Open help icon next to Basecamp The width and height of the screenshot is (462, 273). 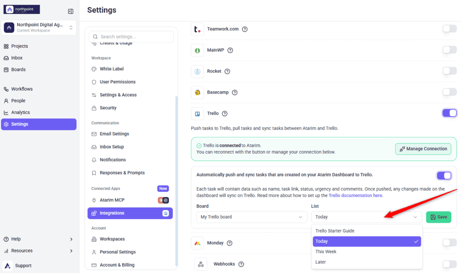[235, 92]
